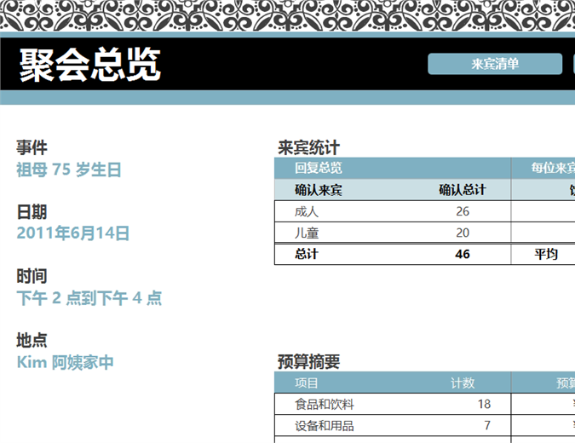Select the 确认来宾 column header
Screen dimensions: 575x443
[x=319, y=190]
